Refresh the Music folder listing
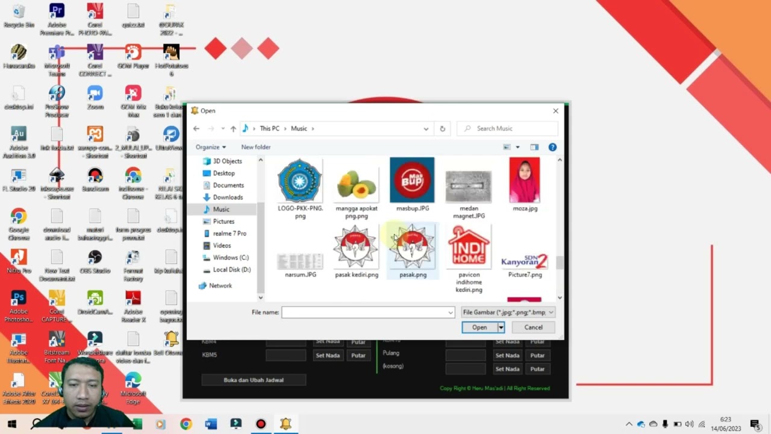The image size is (771, 434). point(442,128)
